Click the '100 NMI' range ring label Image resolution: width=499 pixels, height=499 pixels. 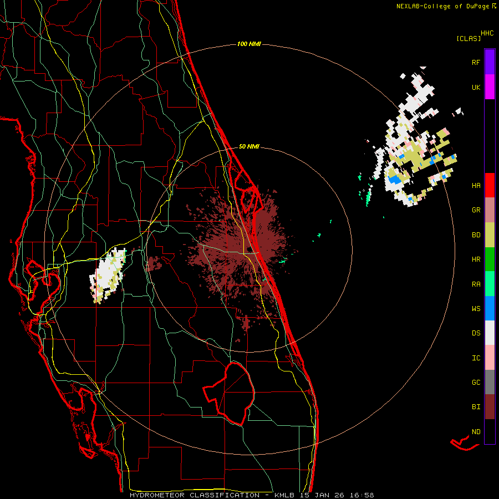pyautogui.click(x=249, y=44)
